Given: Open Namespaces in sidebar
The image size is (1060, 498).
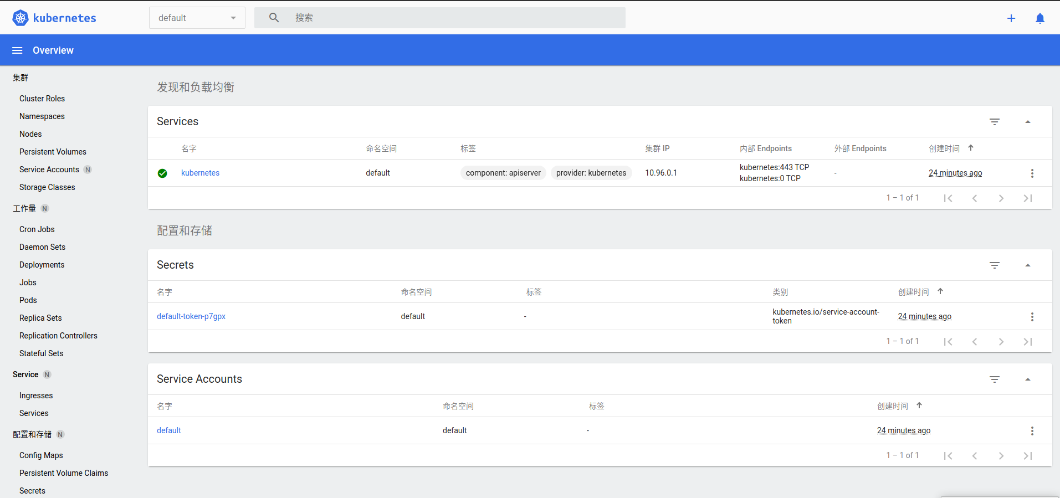Looking at the screenshot, I should [x=42, y=116].
